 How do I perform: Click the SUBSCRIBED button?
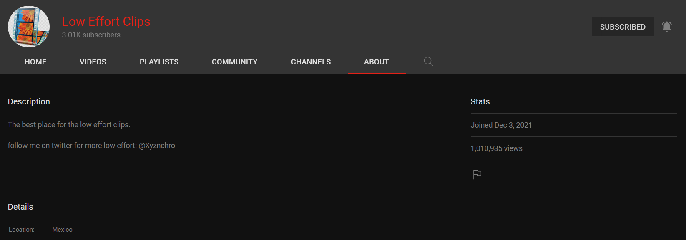[623, 27]
